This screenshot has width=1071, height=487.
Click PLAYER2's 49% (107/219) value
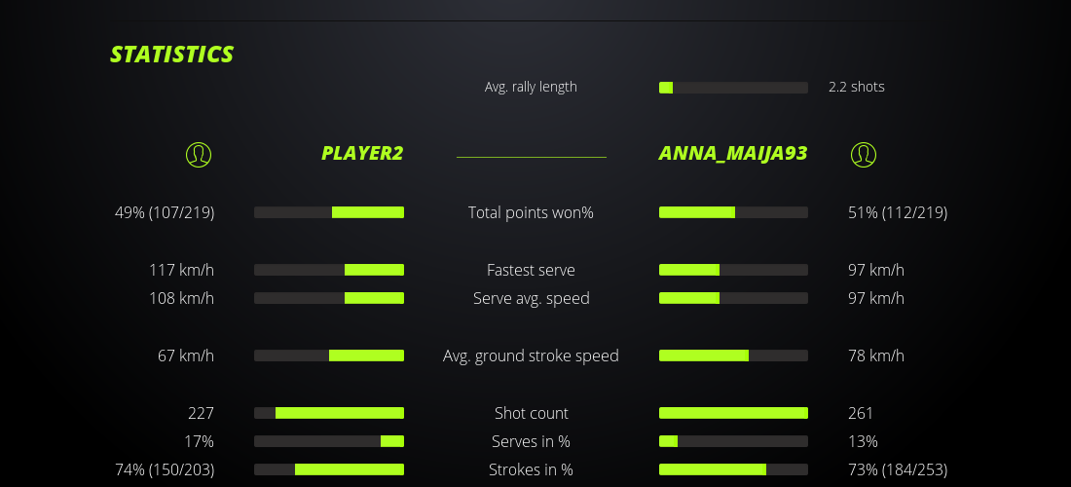pyautogui.click(x=165, y=212)
